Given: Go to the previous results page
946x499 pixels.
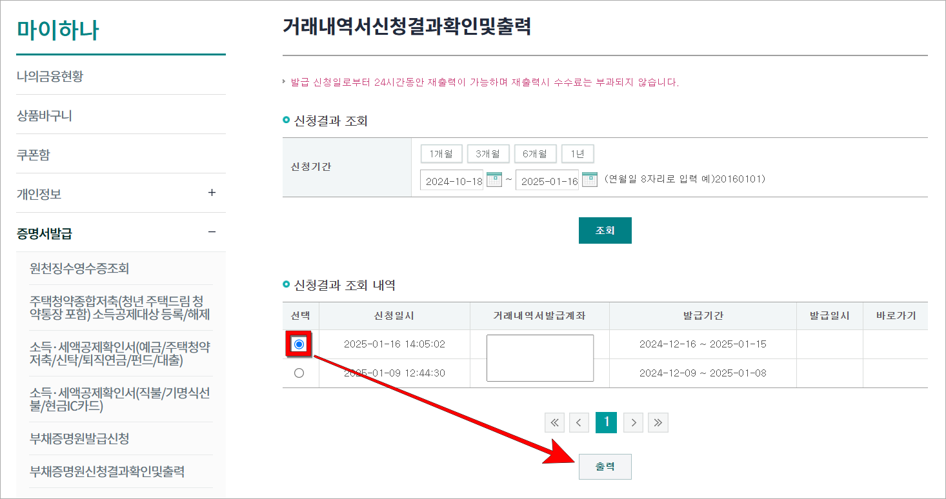Looking at the screenshot, I should (579, 422).
